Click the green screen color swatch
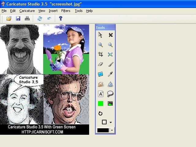 [101, 104]
